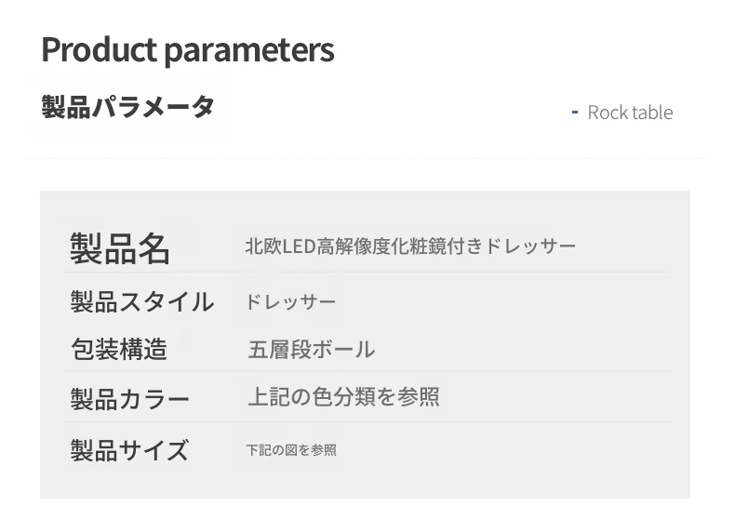
Task: Click the 製品サイズ label
Action: click(129, 450)
